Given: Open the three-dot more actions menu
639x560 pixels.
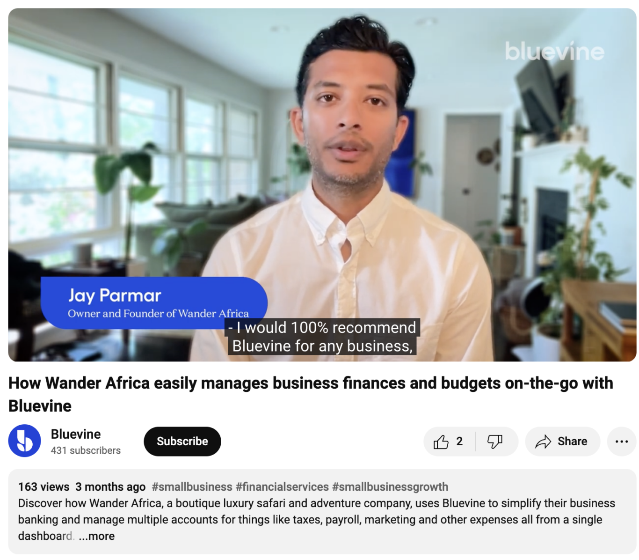Looking at the screenshot, I should tap(621, 442).
